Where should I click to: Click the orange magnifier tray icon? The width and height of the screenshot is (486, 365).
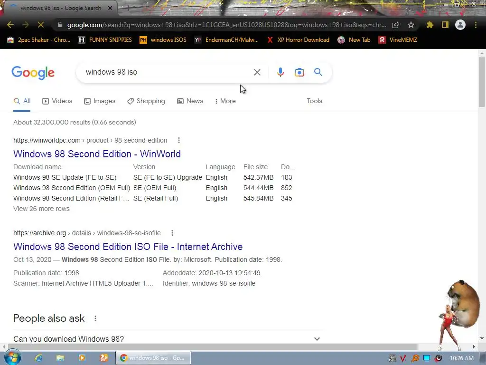tap(415, 358)
